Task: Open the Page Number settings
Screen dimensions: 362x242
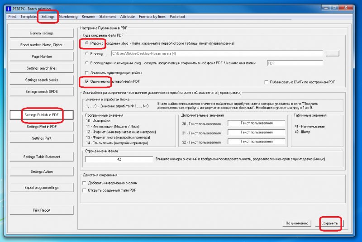Action: pos(42,57)
